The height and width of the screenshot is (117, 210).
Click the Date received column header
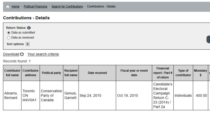pos(97,73)
